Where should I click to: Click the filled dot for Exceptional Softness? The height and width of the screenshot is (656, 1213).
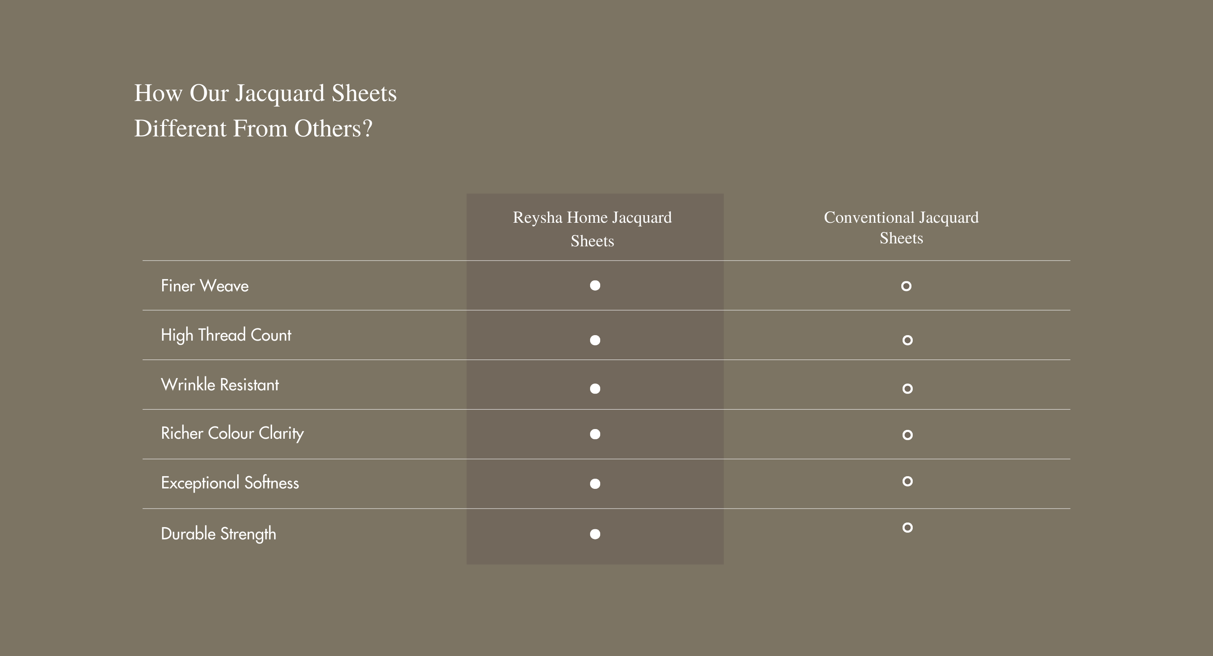pos(595,484)
